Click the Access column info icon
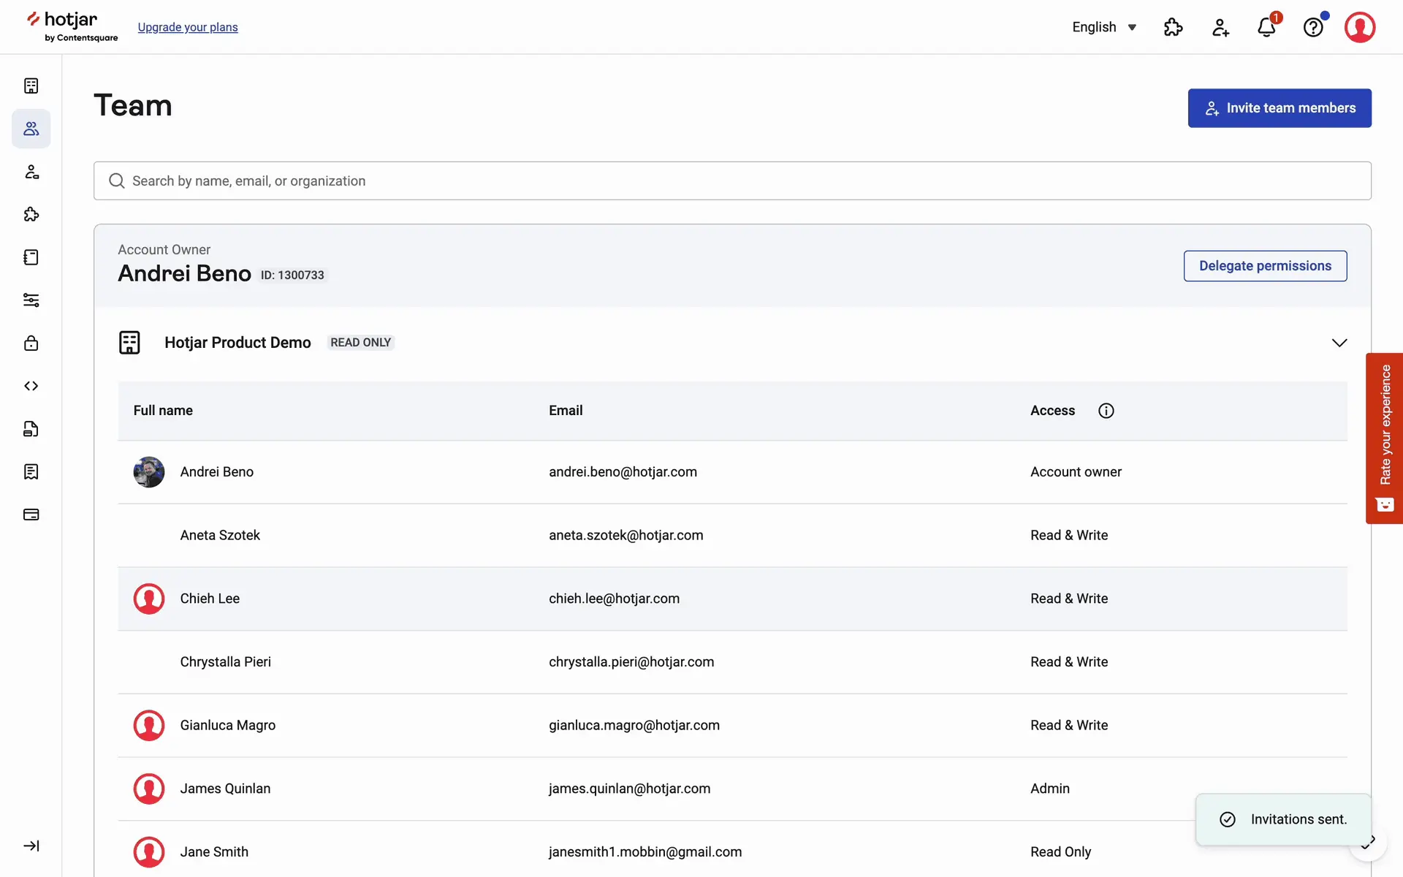This screenshot has height=877, width=1403. 1106,411
